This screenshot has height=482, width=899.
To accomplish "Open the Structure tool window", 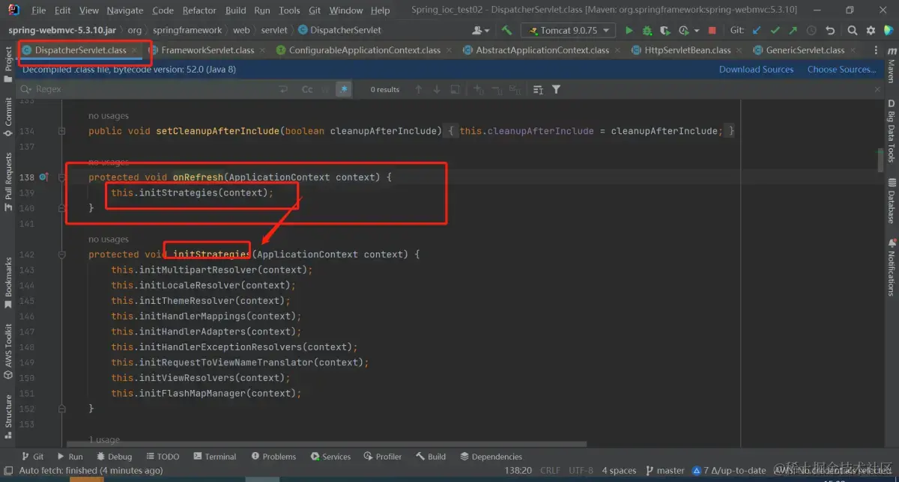I will [x=8, y=416].
